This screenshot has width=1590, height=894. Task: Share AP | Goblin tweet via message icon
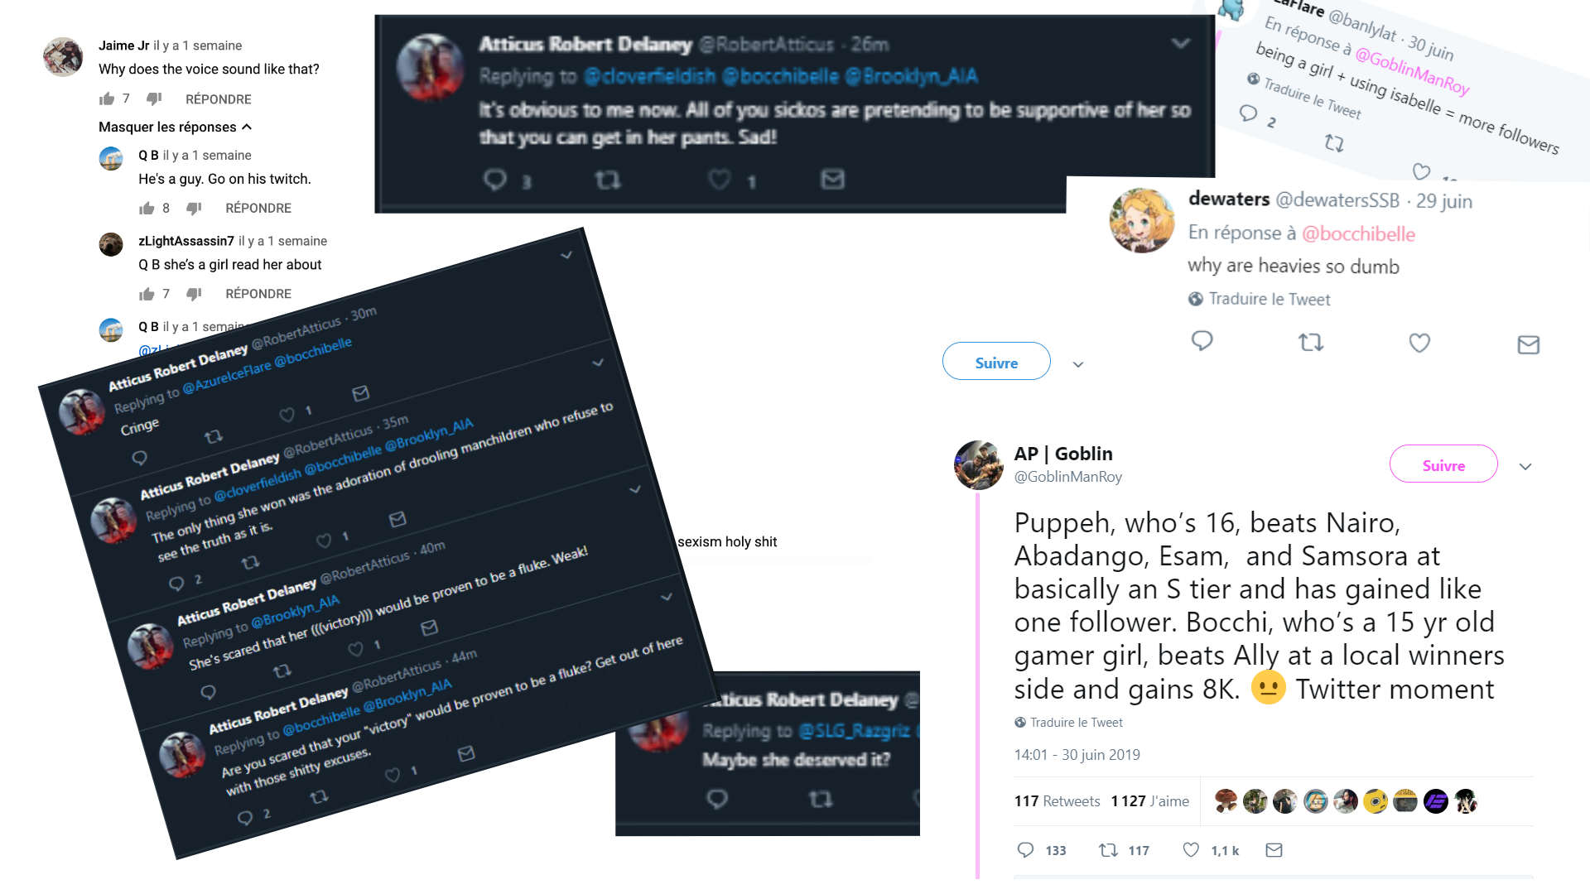coord(1274,850)
